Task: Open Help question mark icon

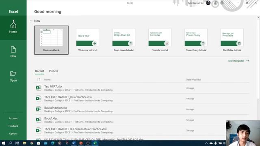Action: click(x=229, y=3)
